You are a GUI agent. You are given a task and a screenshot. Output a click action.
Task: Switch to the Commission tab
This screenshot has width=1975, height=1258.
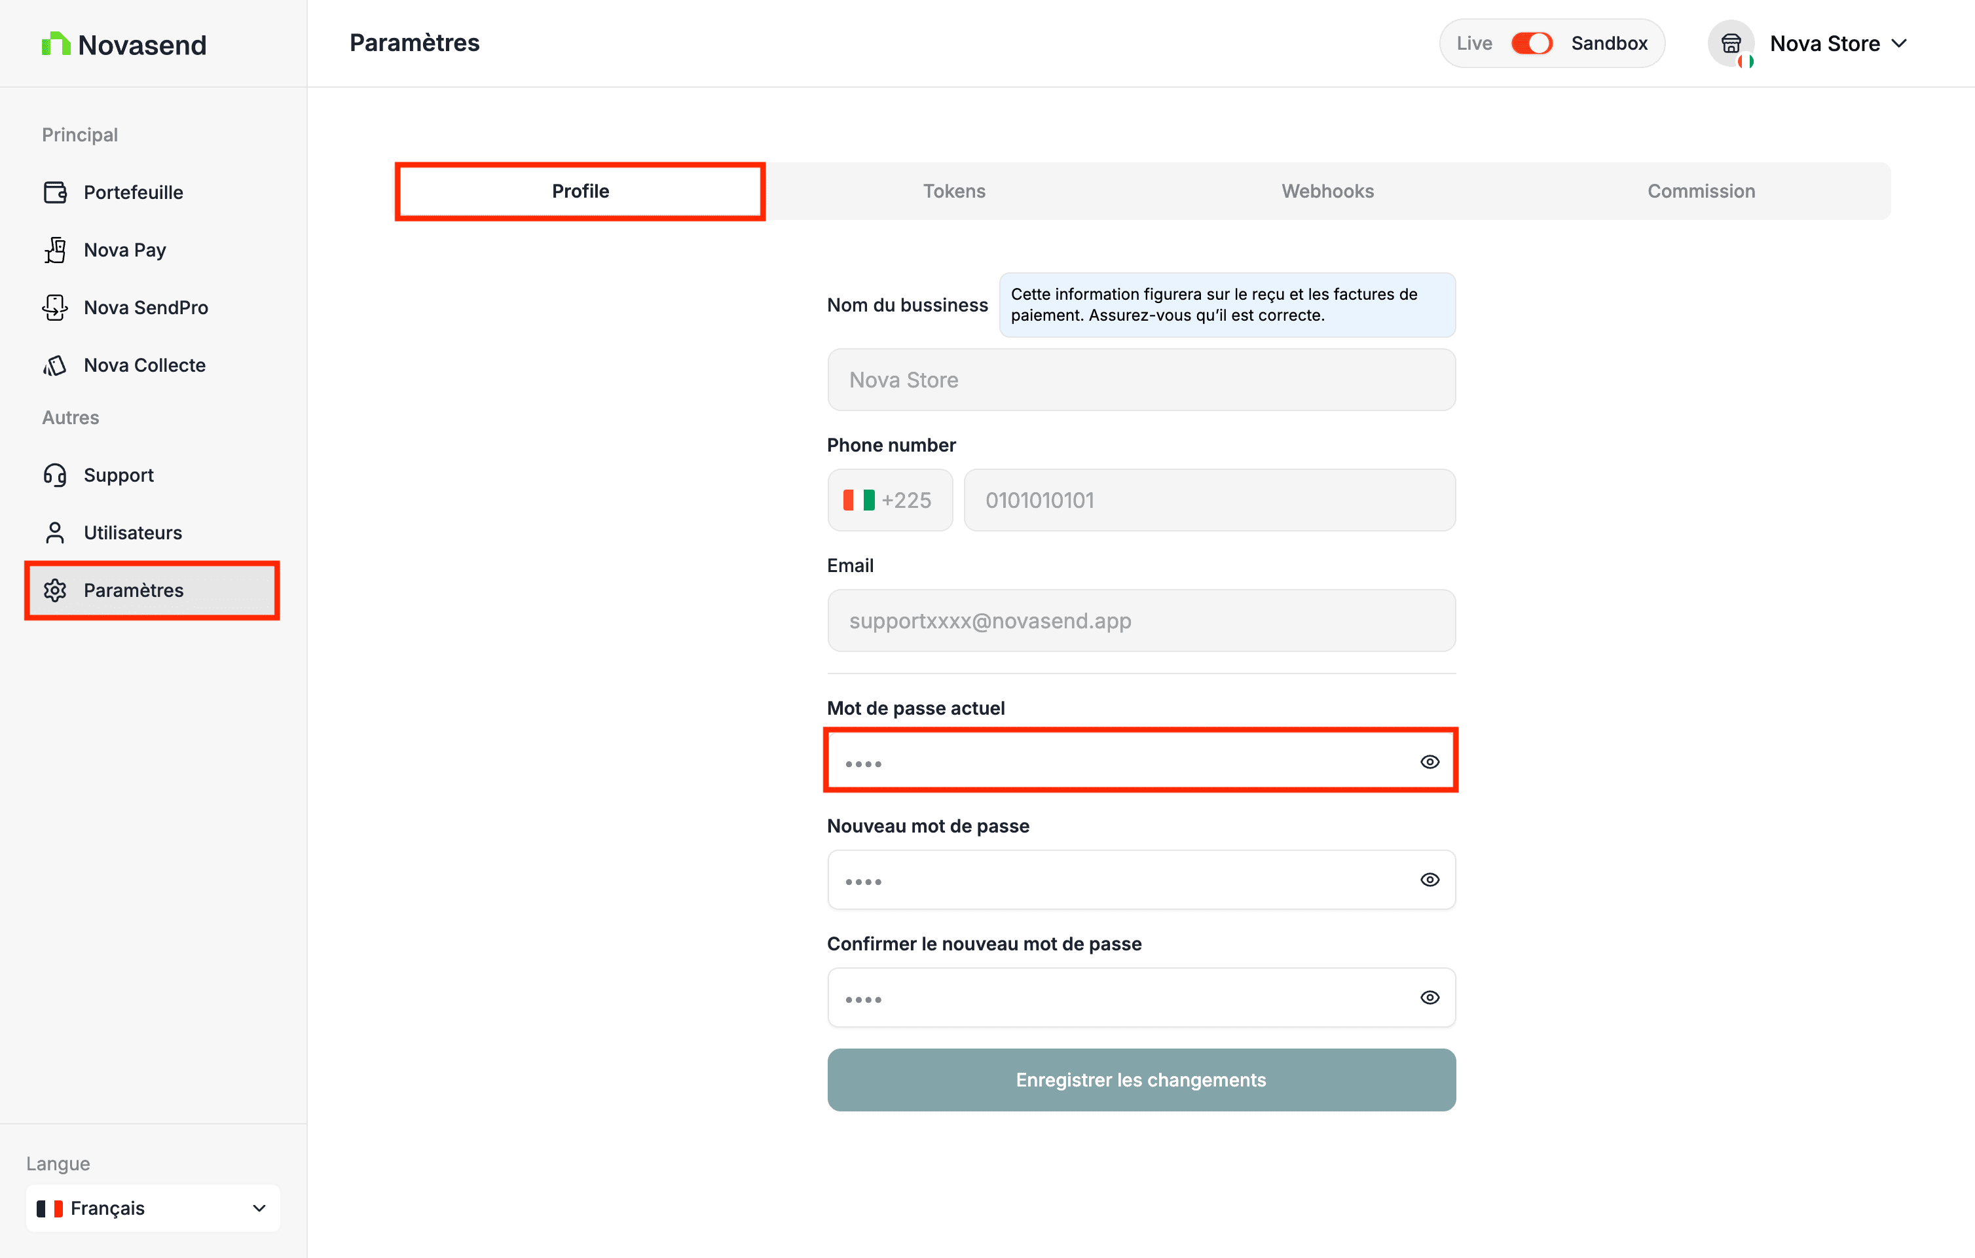point(1702,191)
